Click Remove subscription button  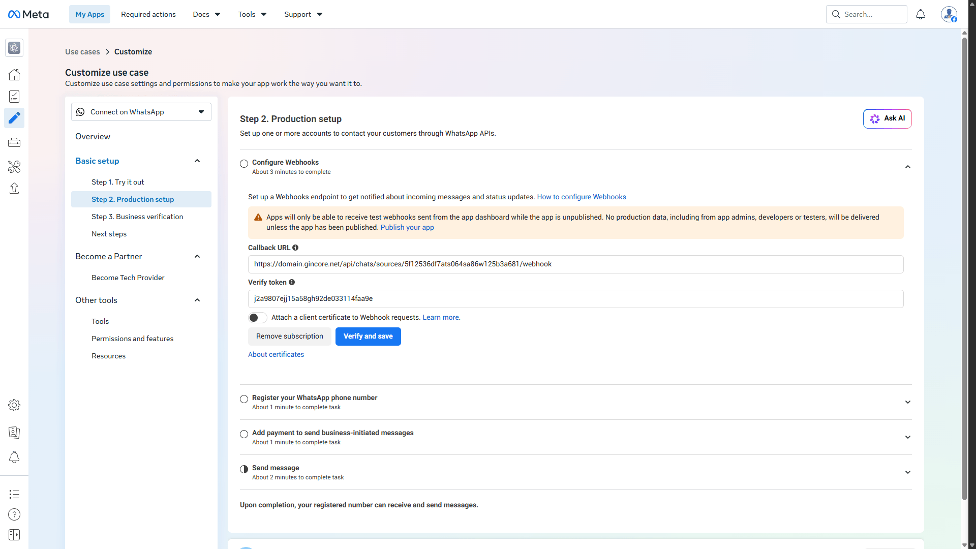point(290,337)
